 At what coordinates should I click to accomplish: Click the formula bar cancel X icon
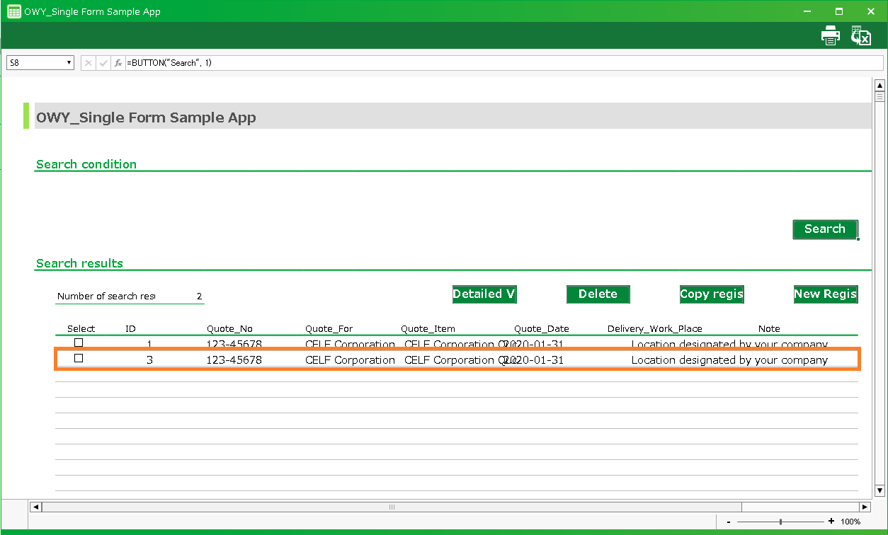click(89, 63)
